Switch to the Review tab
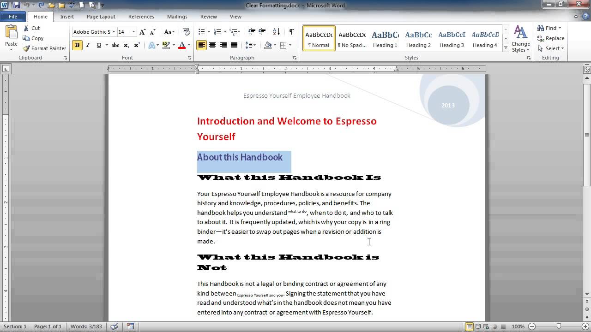The image size is (591, 332). (x=209, y=17)
